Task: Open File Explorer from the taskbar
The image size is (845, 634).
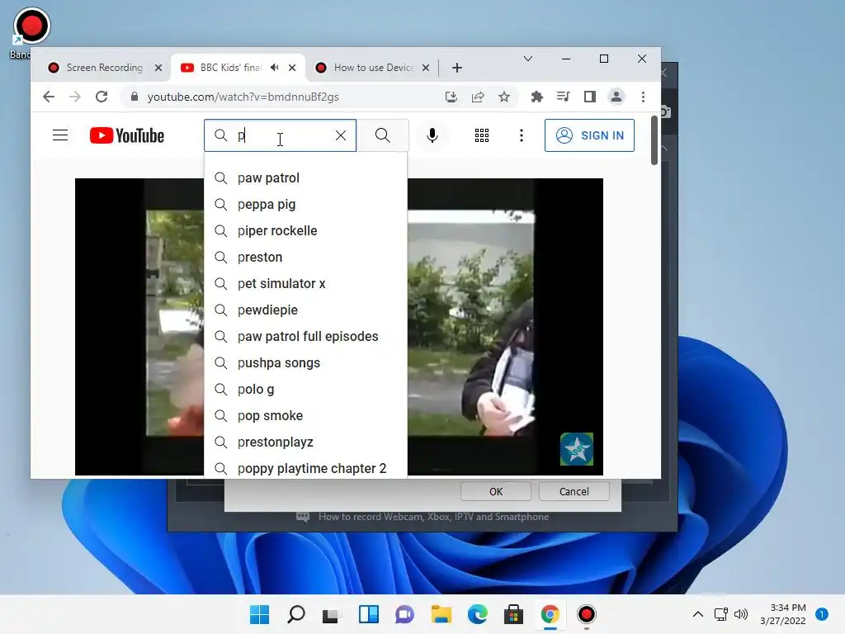Action: pos(441,614)
